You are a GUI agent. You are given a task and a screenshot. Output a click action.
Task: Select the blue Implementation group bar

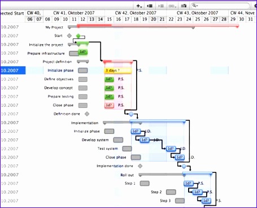158,122
